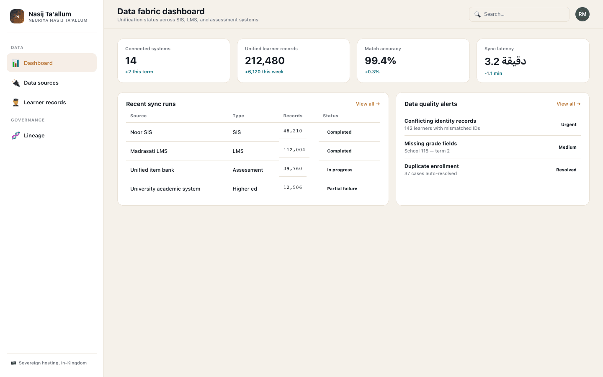
Task: Navigate to Lineage under Governance
Action: pos(52,135)
